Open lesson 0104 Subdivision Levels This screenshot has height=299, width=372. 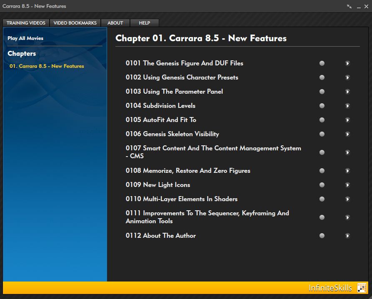pyautogui.click(x=160, y=106)
